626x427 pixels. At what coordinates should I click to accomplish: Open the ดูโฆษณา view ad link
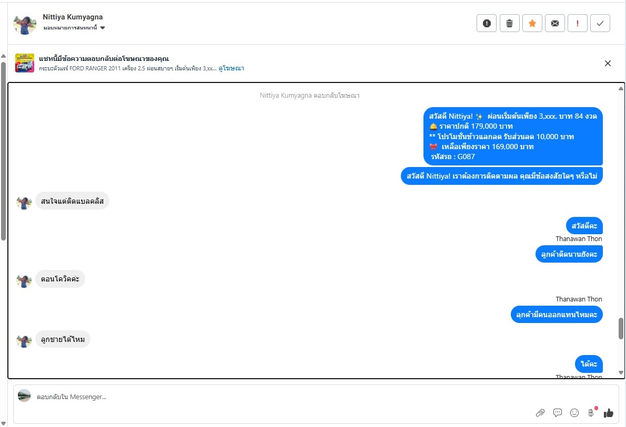click(231, 68)
